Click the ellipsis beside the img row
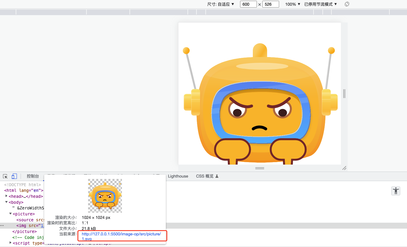Viewport: 407px width, 247px height. pos(2,226)
